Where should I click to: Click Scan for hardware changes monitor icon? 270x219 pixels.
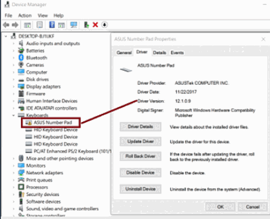tap(74, 25)
